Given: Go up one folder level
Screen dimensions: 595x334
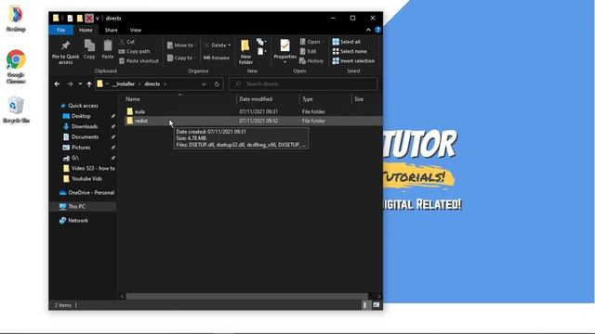Looking at the screenshot, I should (89, 84).
